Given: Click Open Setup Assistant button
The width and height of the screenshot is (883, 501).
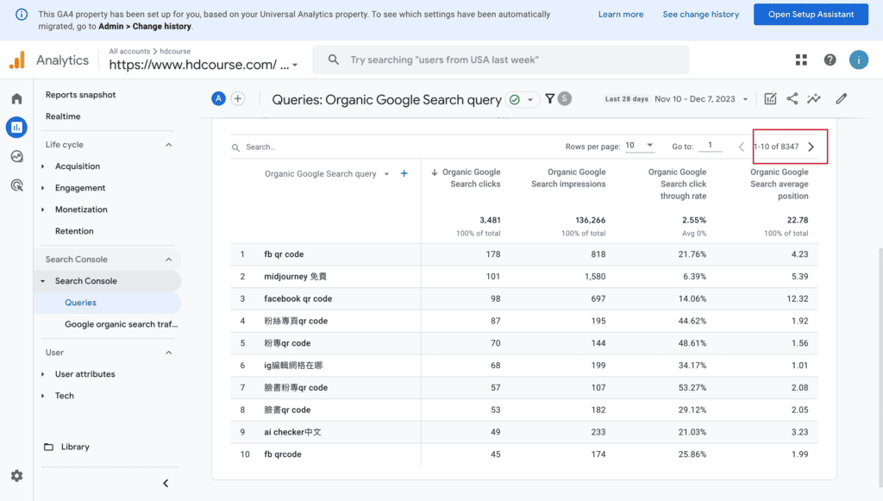Looking at the screenshot, I should (811, 15).
